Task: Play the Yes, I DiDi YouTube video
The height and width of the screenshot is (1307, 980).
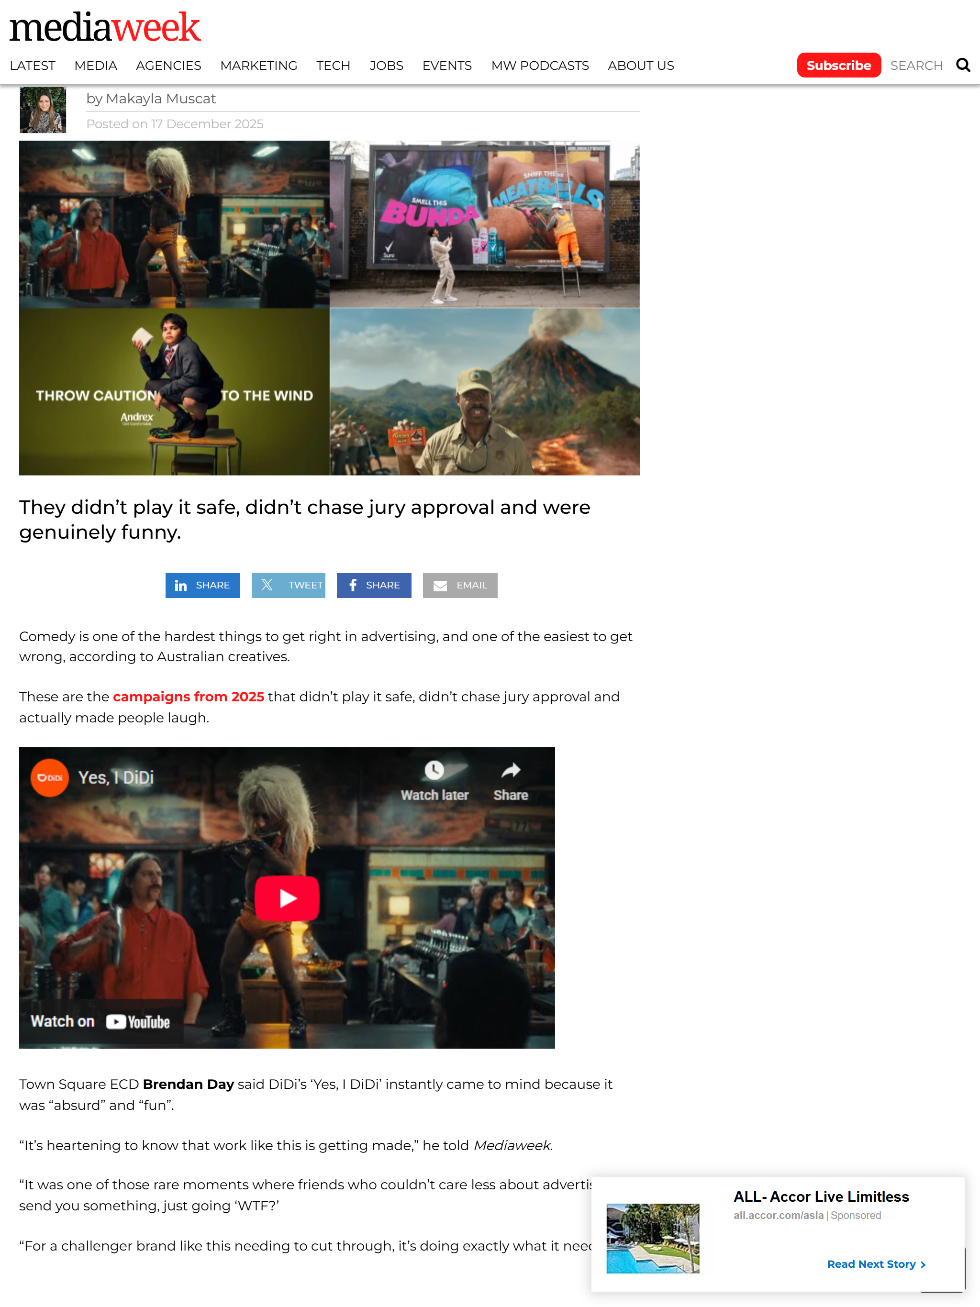Action: pos(287,897)
